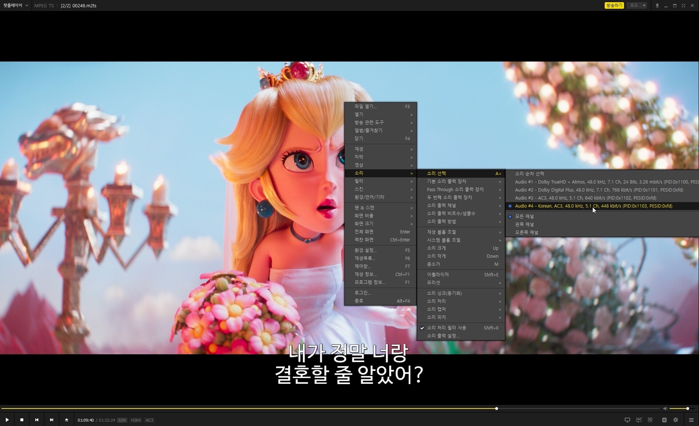Open the settings gear icon
This screenshot has height=426, width=699.
(676, 420)
